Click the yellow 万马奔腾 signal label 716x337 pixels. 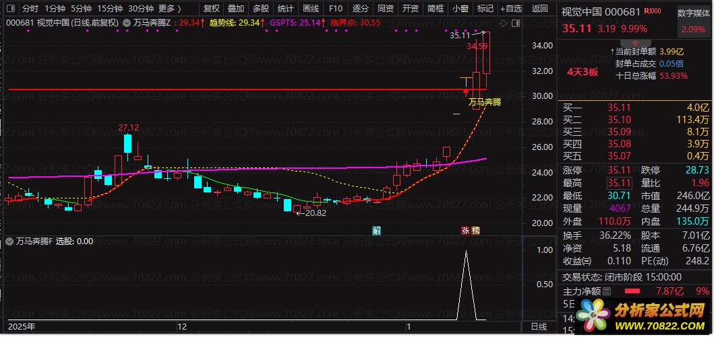point(485,102)
